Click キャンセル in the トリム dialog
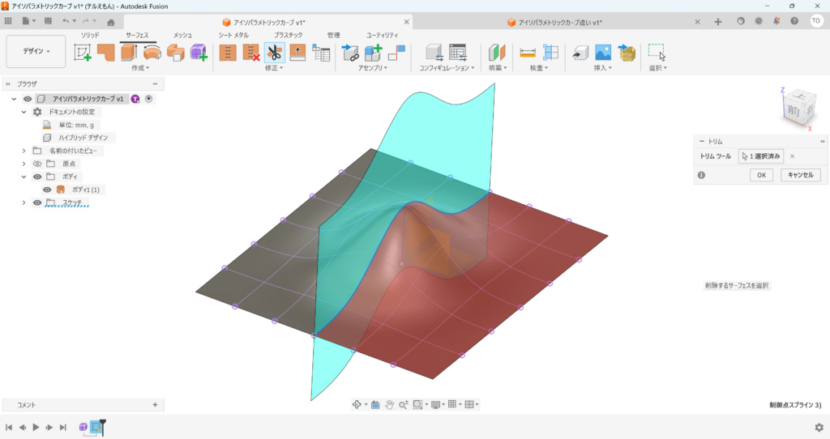This screenshot has width=830, height=439. [x=801, y=175]
